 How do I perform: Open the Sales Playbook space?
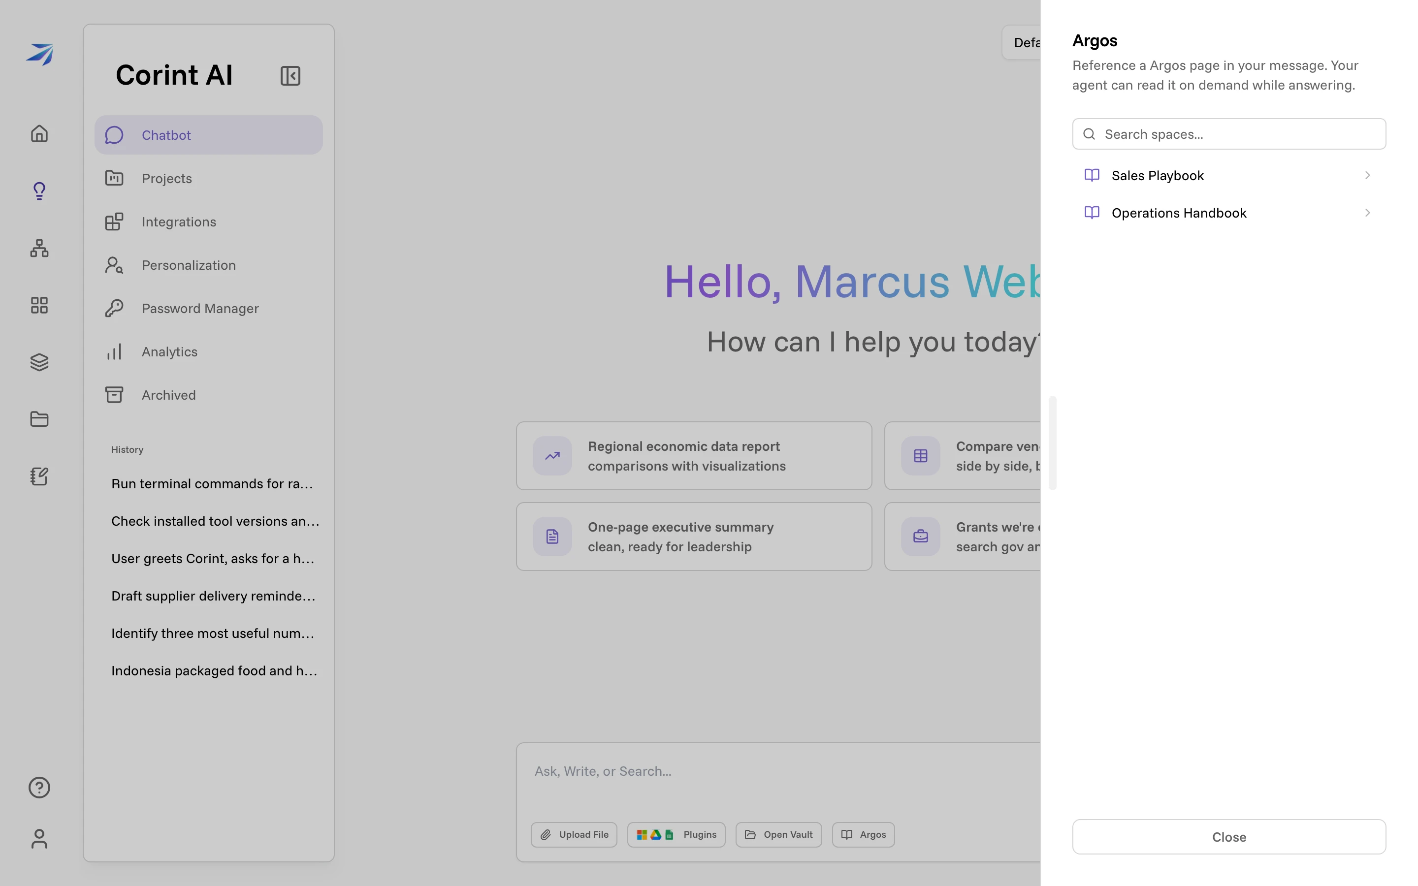point(1229,175)
